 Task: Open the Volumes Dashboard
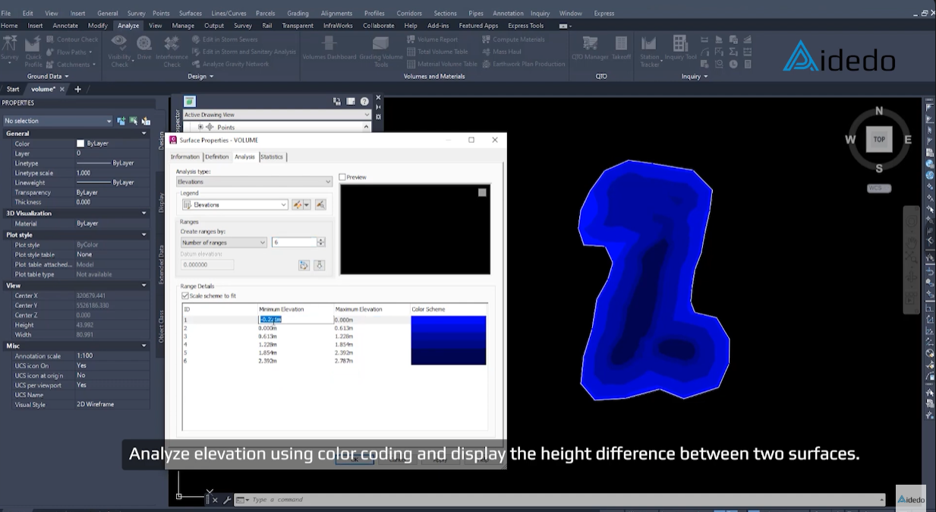[x=329, y=47]
